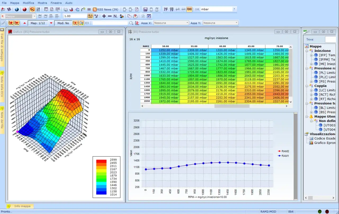Open Grafico Eprom visualization item
Screen dimensions: 339x214
(325, 143)
